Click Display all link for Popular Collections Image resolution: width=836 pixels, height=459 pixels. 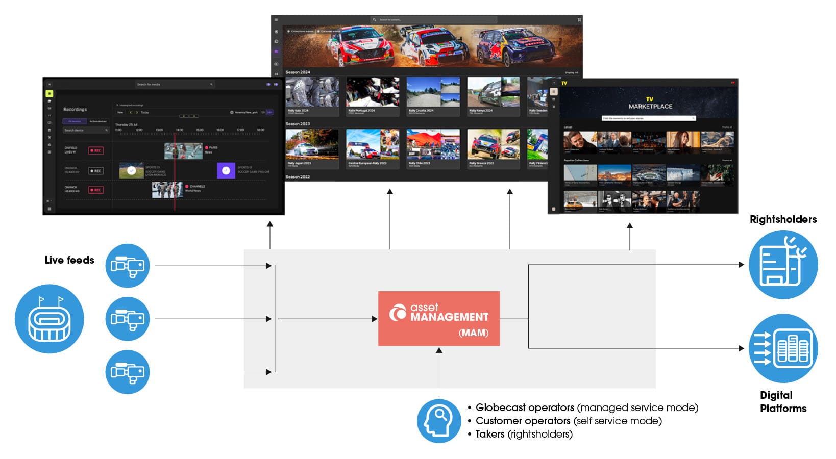(727, 160)
